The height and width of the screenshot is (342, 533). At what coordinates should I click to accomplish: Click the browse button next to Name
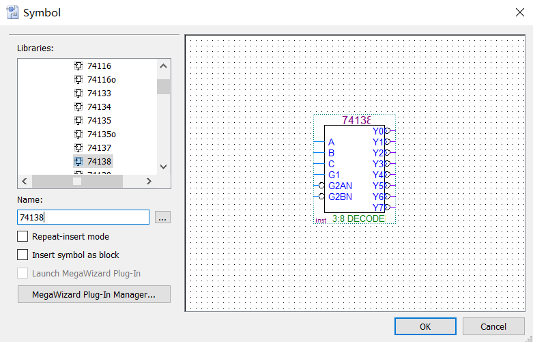coord(162,218)
